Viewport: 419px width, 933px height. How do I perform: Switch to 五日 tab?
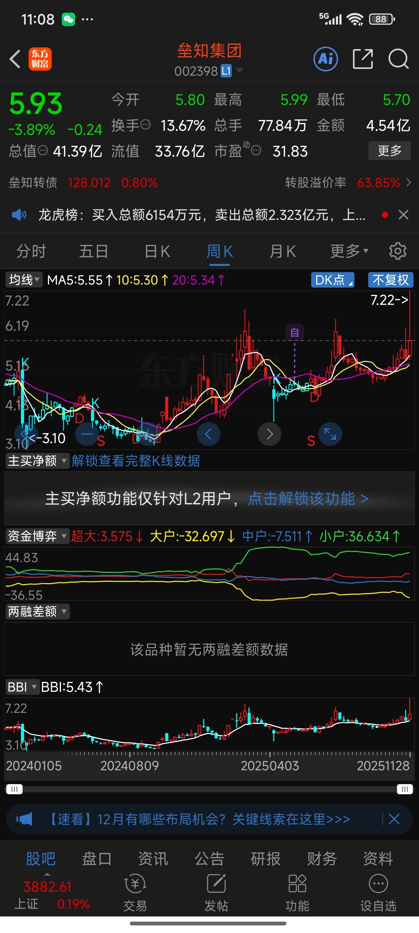(94, 251)
